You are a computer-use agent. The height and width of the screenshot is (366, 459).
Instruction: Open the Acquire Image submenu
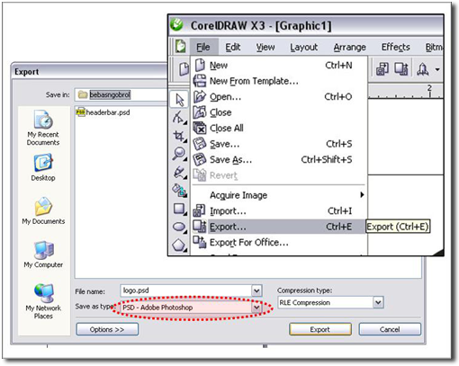point(279,195)
